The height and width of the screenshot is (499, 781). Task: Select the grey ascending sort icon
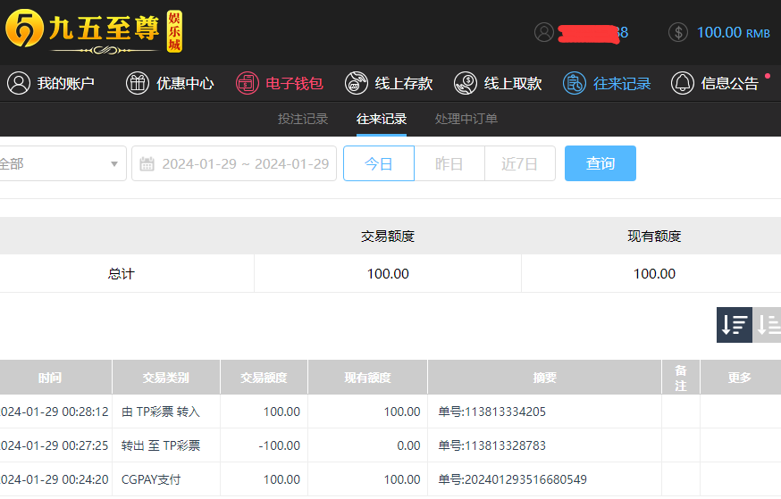point(767,325)
